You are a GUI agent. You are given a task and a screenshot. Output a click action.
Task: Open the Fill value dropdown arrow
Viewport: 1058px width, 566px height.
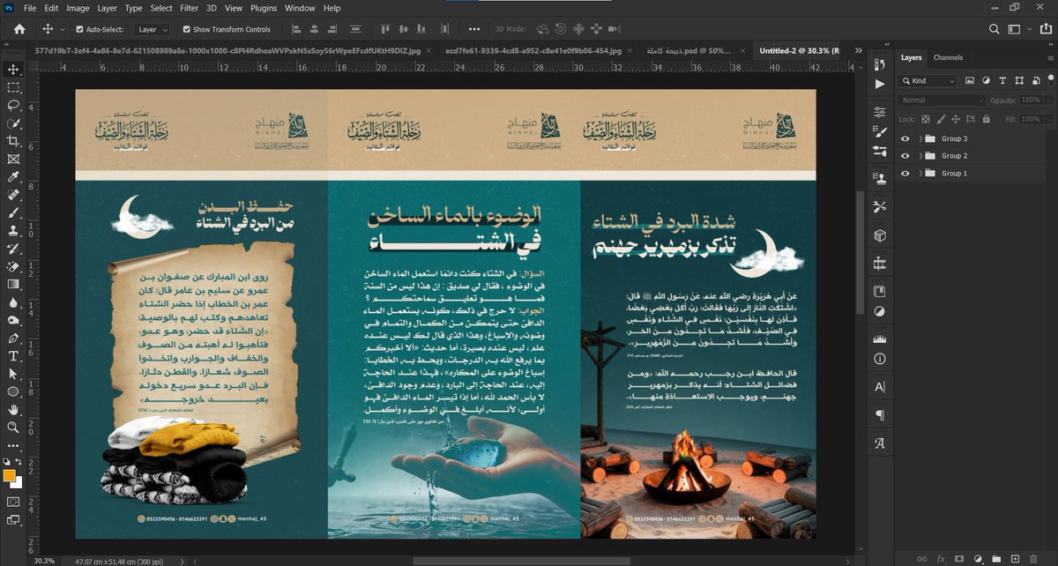pos(1047,118)
